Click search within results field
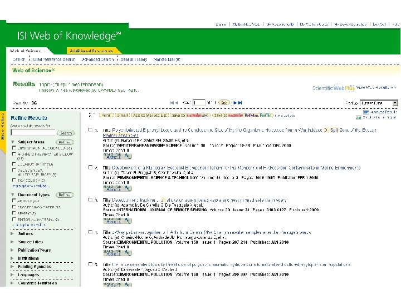Viewport: 401px width, 300px height. (33, 132)
